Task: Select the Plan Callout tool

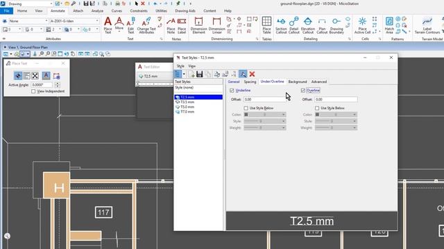Action: point(322,26)
